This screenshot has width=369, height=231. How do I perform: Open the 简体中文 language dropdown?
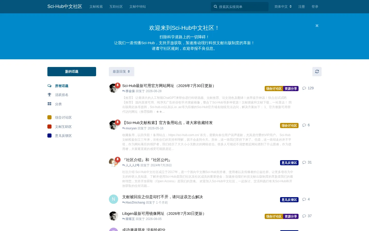click(283, 7)
